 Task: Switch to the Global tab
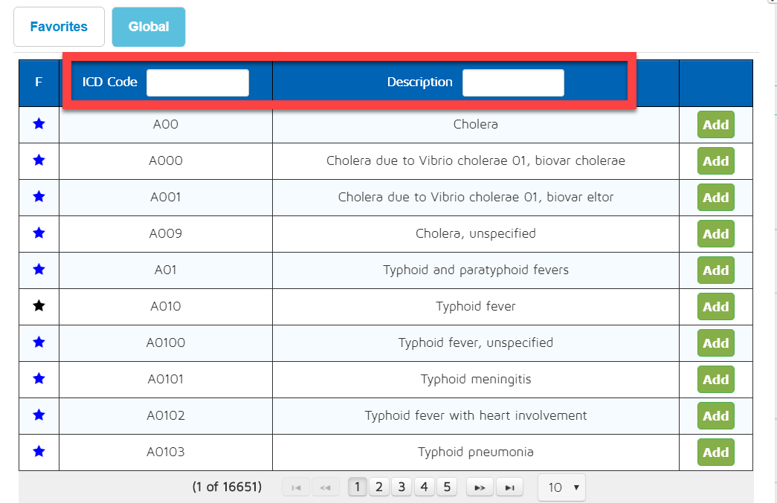pyautogui.click(x=149, y=27)
